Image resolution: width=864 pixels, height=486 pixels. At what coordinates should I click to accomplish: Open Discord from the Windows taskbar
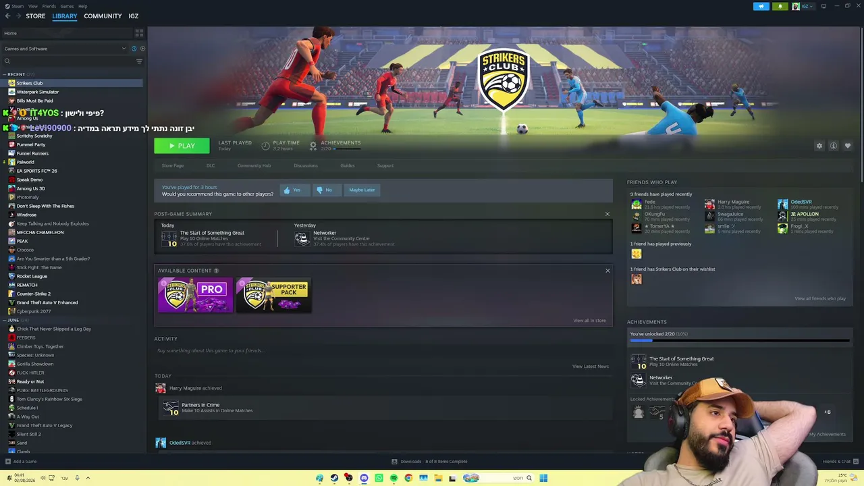pos(364,479)
